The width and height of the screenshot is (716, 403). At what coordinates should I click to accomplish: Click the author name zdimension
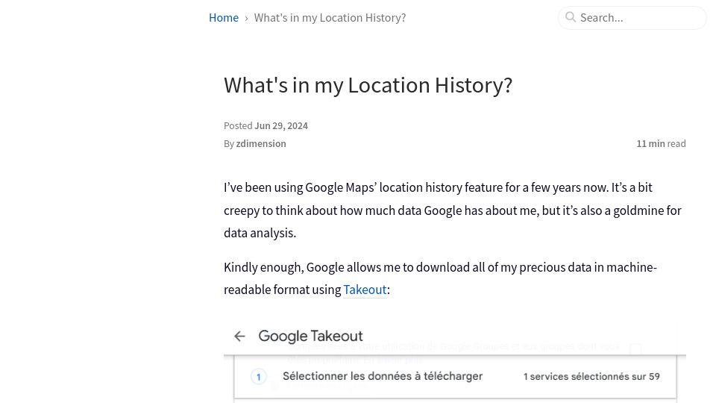(x=261, y=143)
